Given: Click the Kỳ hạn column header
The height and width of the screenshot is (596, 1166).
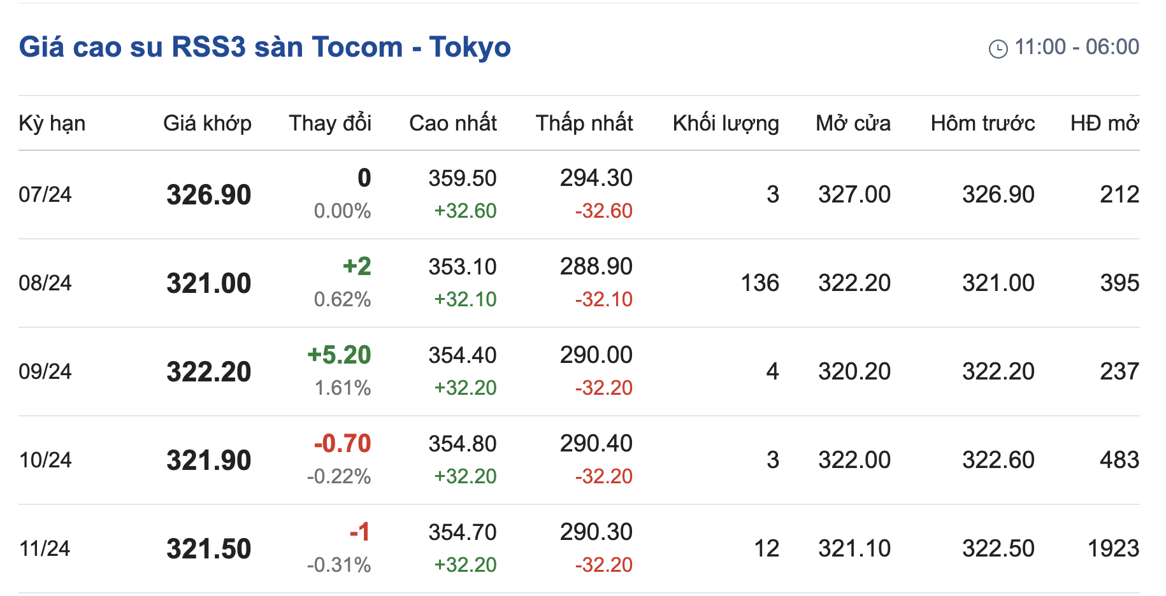Looking at the screenshot, I should click(52, 123).
